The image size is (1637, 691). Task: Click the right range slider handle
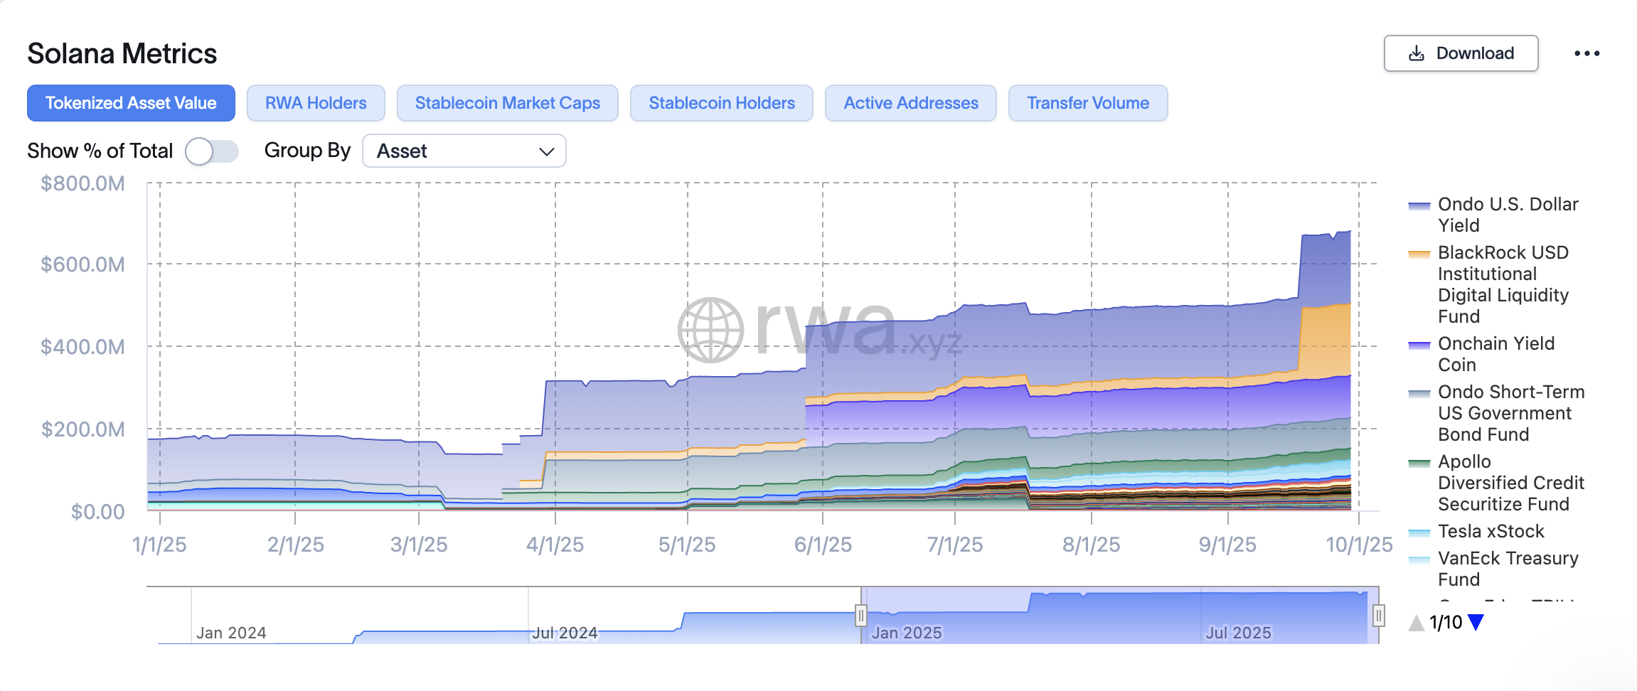coord(1378,615)
